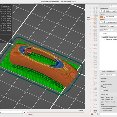This screenshot has width=117, height=117.
Task: Click the lock icon beside Original Prusa i3
Action: coord(104,22)
